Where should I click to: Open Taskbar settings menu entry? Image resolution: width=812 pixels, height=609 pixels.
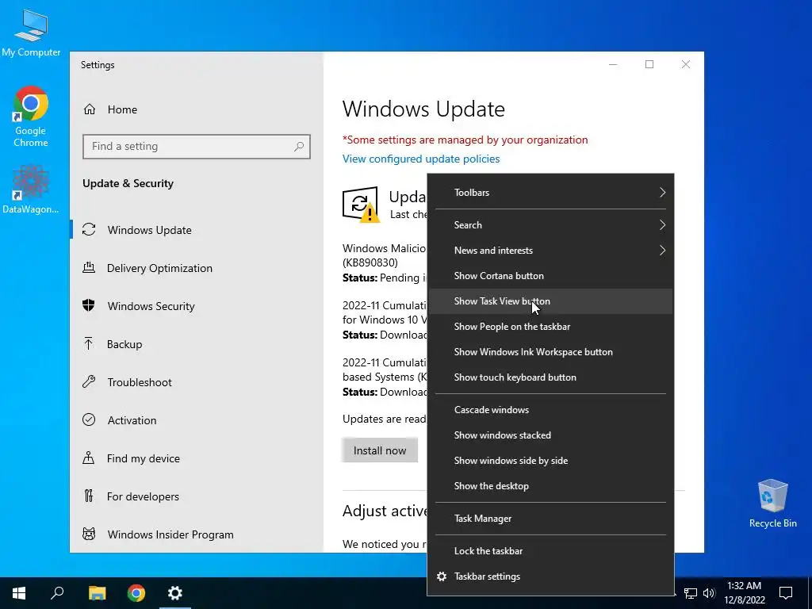click(x=550, y=576)
